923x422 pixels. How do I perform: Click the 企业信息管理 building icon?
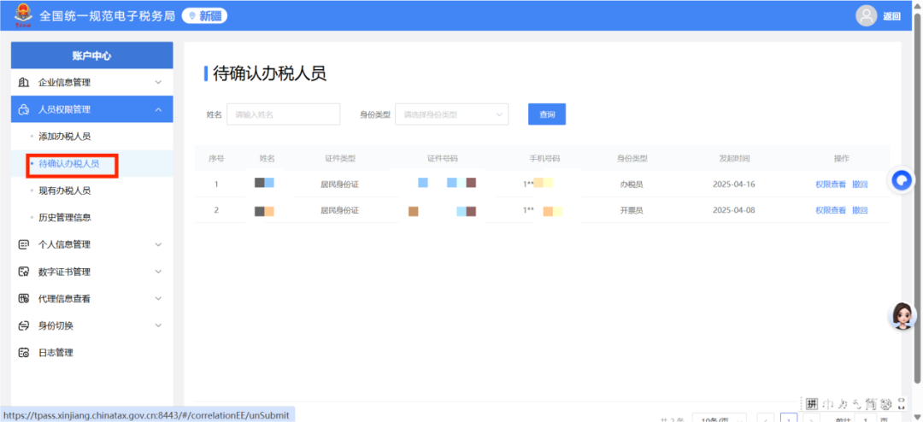click(x=24, y=82)
